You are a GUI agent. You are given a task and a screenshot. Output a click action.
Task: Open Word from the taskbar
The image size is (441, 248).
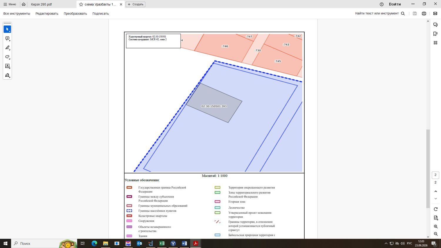pyautogui.click(x=184, y=243)
